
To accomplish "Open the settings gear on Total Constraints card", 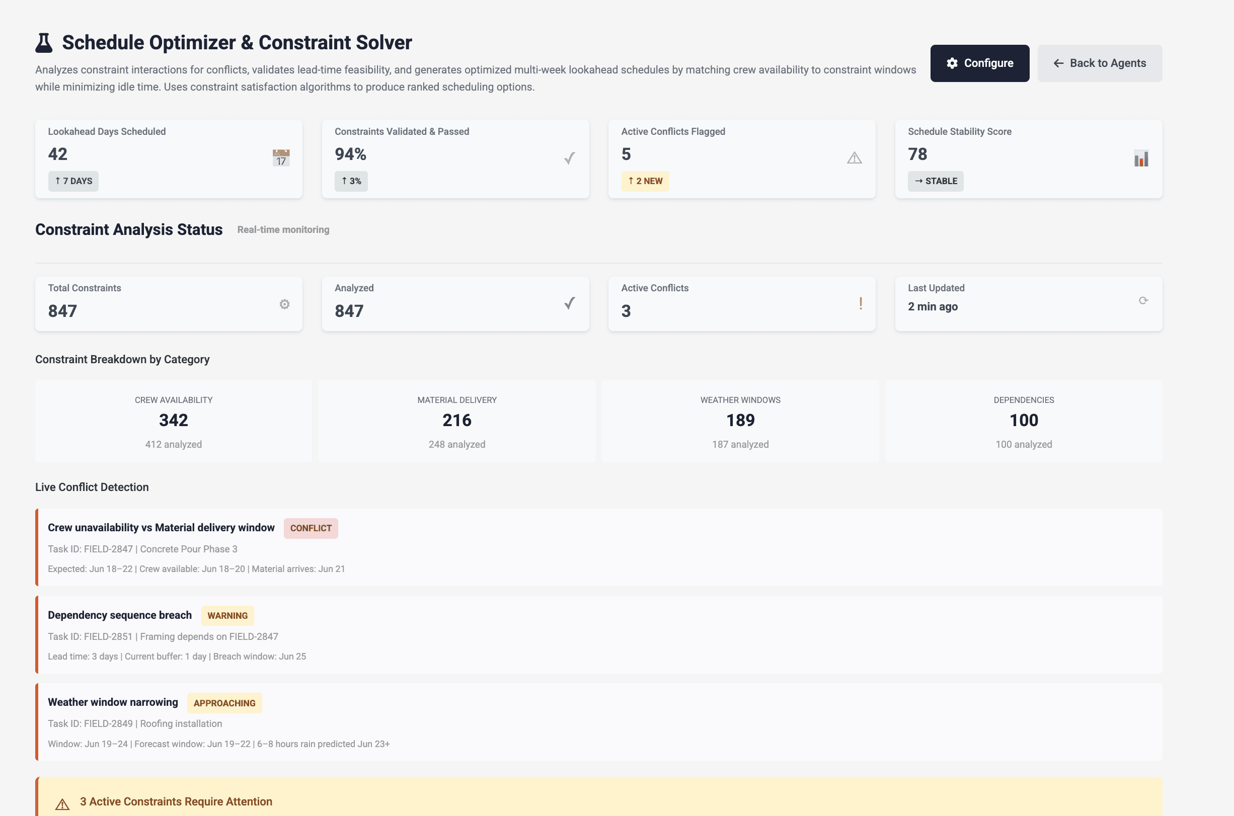I will point(284,304).
